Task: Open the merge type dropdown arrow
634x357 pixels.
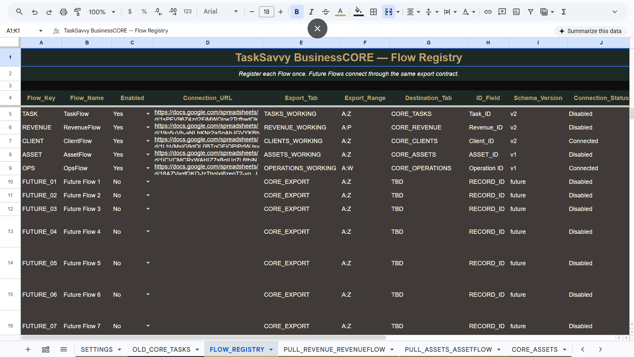Action: pyautogui.click(x=398, y=12)
